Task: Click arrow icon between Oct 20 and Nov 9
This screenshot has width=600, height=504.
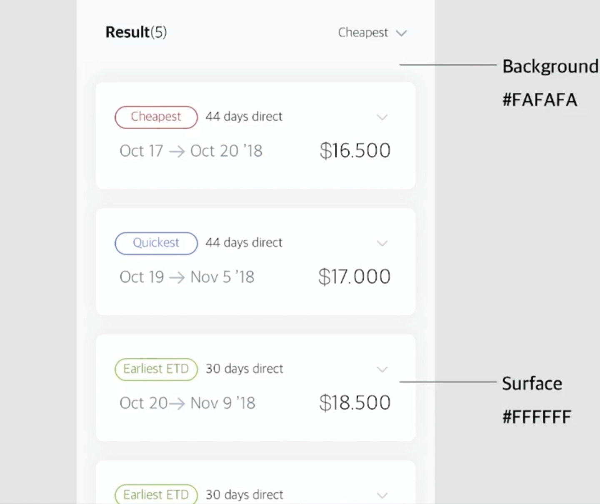Action: point(177,404)
